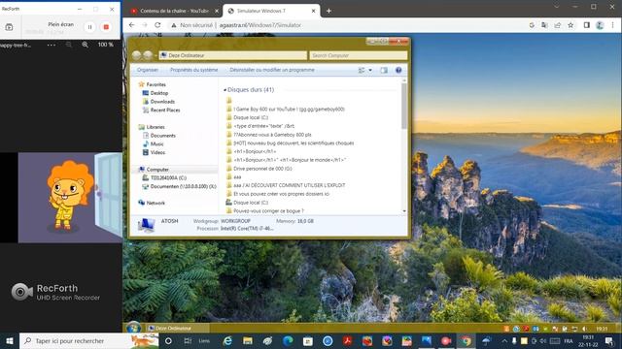Stop the RecForth recording
622x349 pixels.
click(x=106, y=27)
